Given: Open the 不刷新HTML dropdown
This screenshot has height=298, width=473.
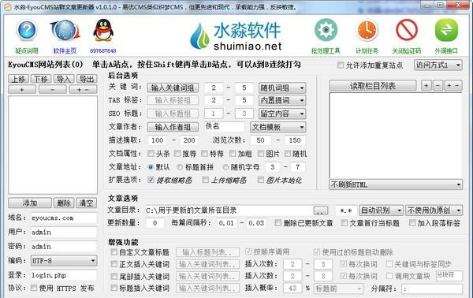Looking at the screenshot, I should coord(396,184).
